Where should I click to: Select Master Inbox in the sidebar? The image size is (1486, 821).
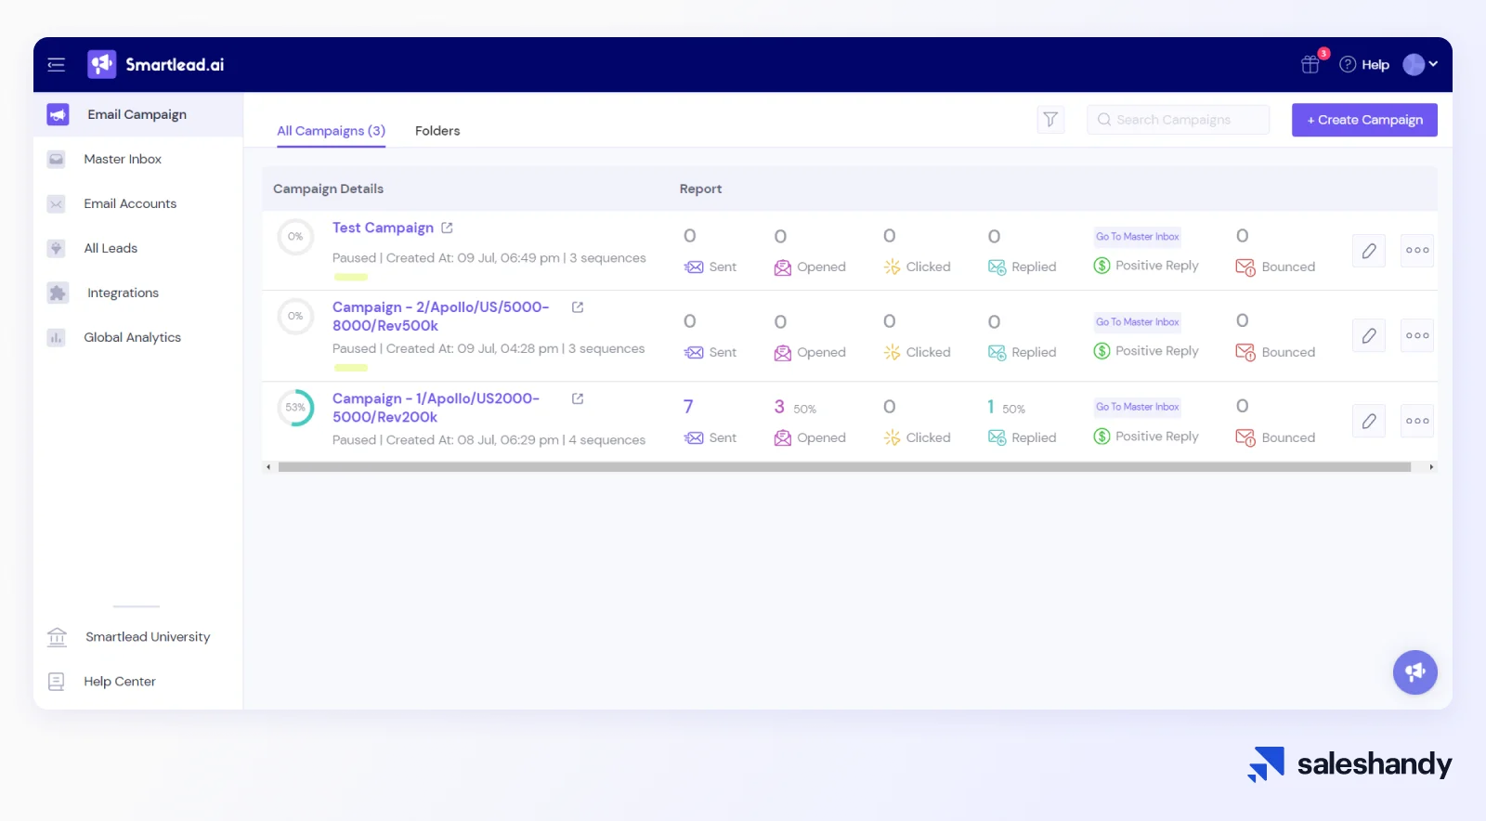123,159
